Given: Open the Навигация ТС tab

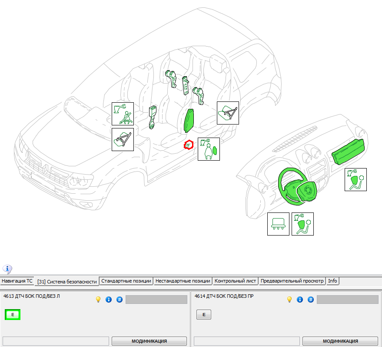Looking at the screenshot, I should [x=17, y=281].
